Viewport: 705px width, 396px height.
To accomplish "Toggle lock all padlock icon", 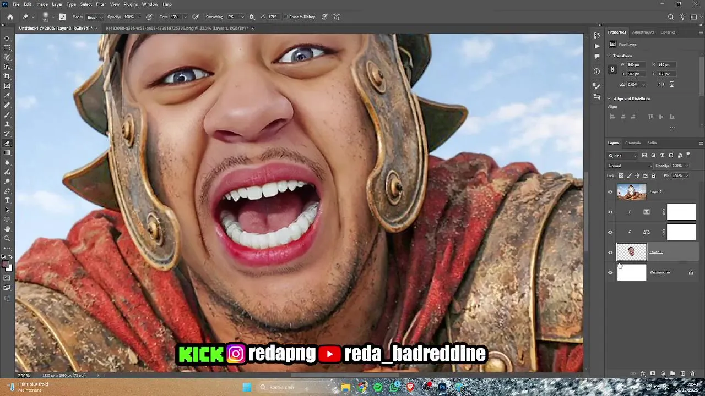I will point(653,176).
